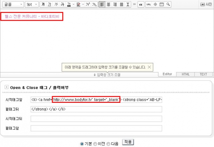Center align the text

[x=108, y=5]
